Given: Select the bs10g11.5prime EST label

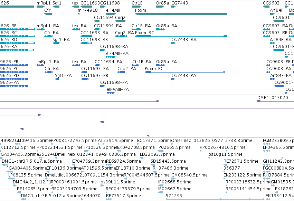Looking at the screenshot, I should [x=225, y=154].
